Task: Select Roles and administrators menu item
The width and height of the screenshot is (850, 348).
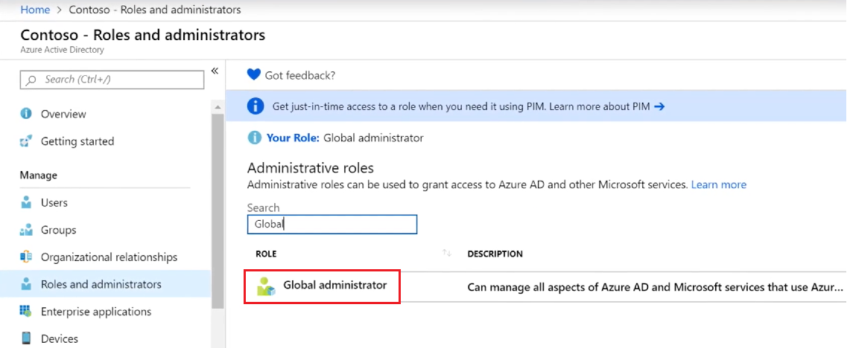Action: 101,284
